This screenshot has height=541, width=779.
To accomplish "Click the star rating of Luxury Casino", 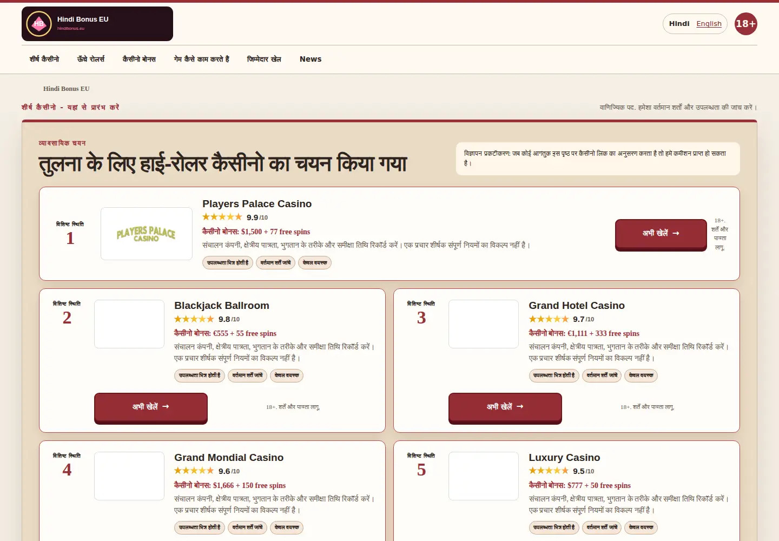I will (549, 471).
